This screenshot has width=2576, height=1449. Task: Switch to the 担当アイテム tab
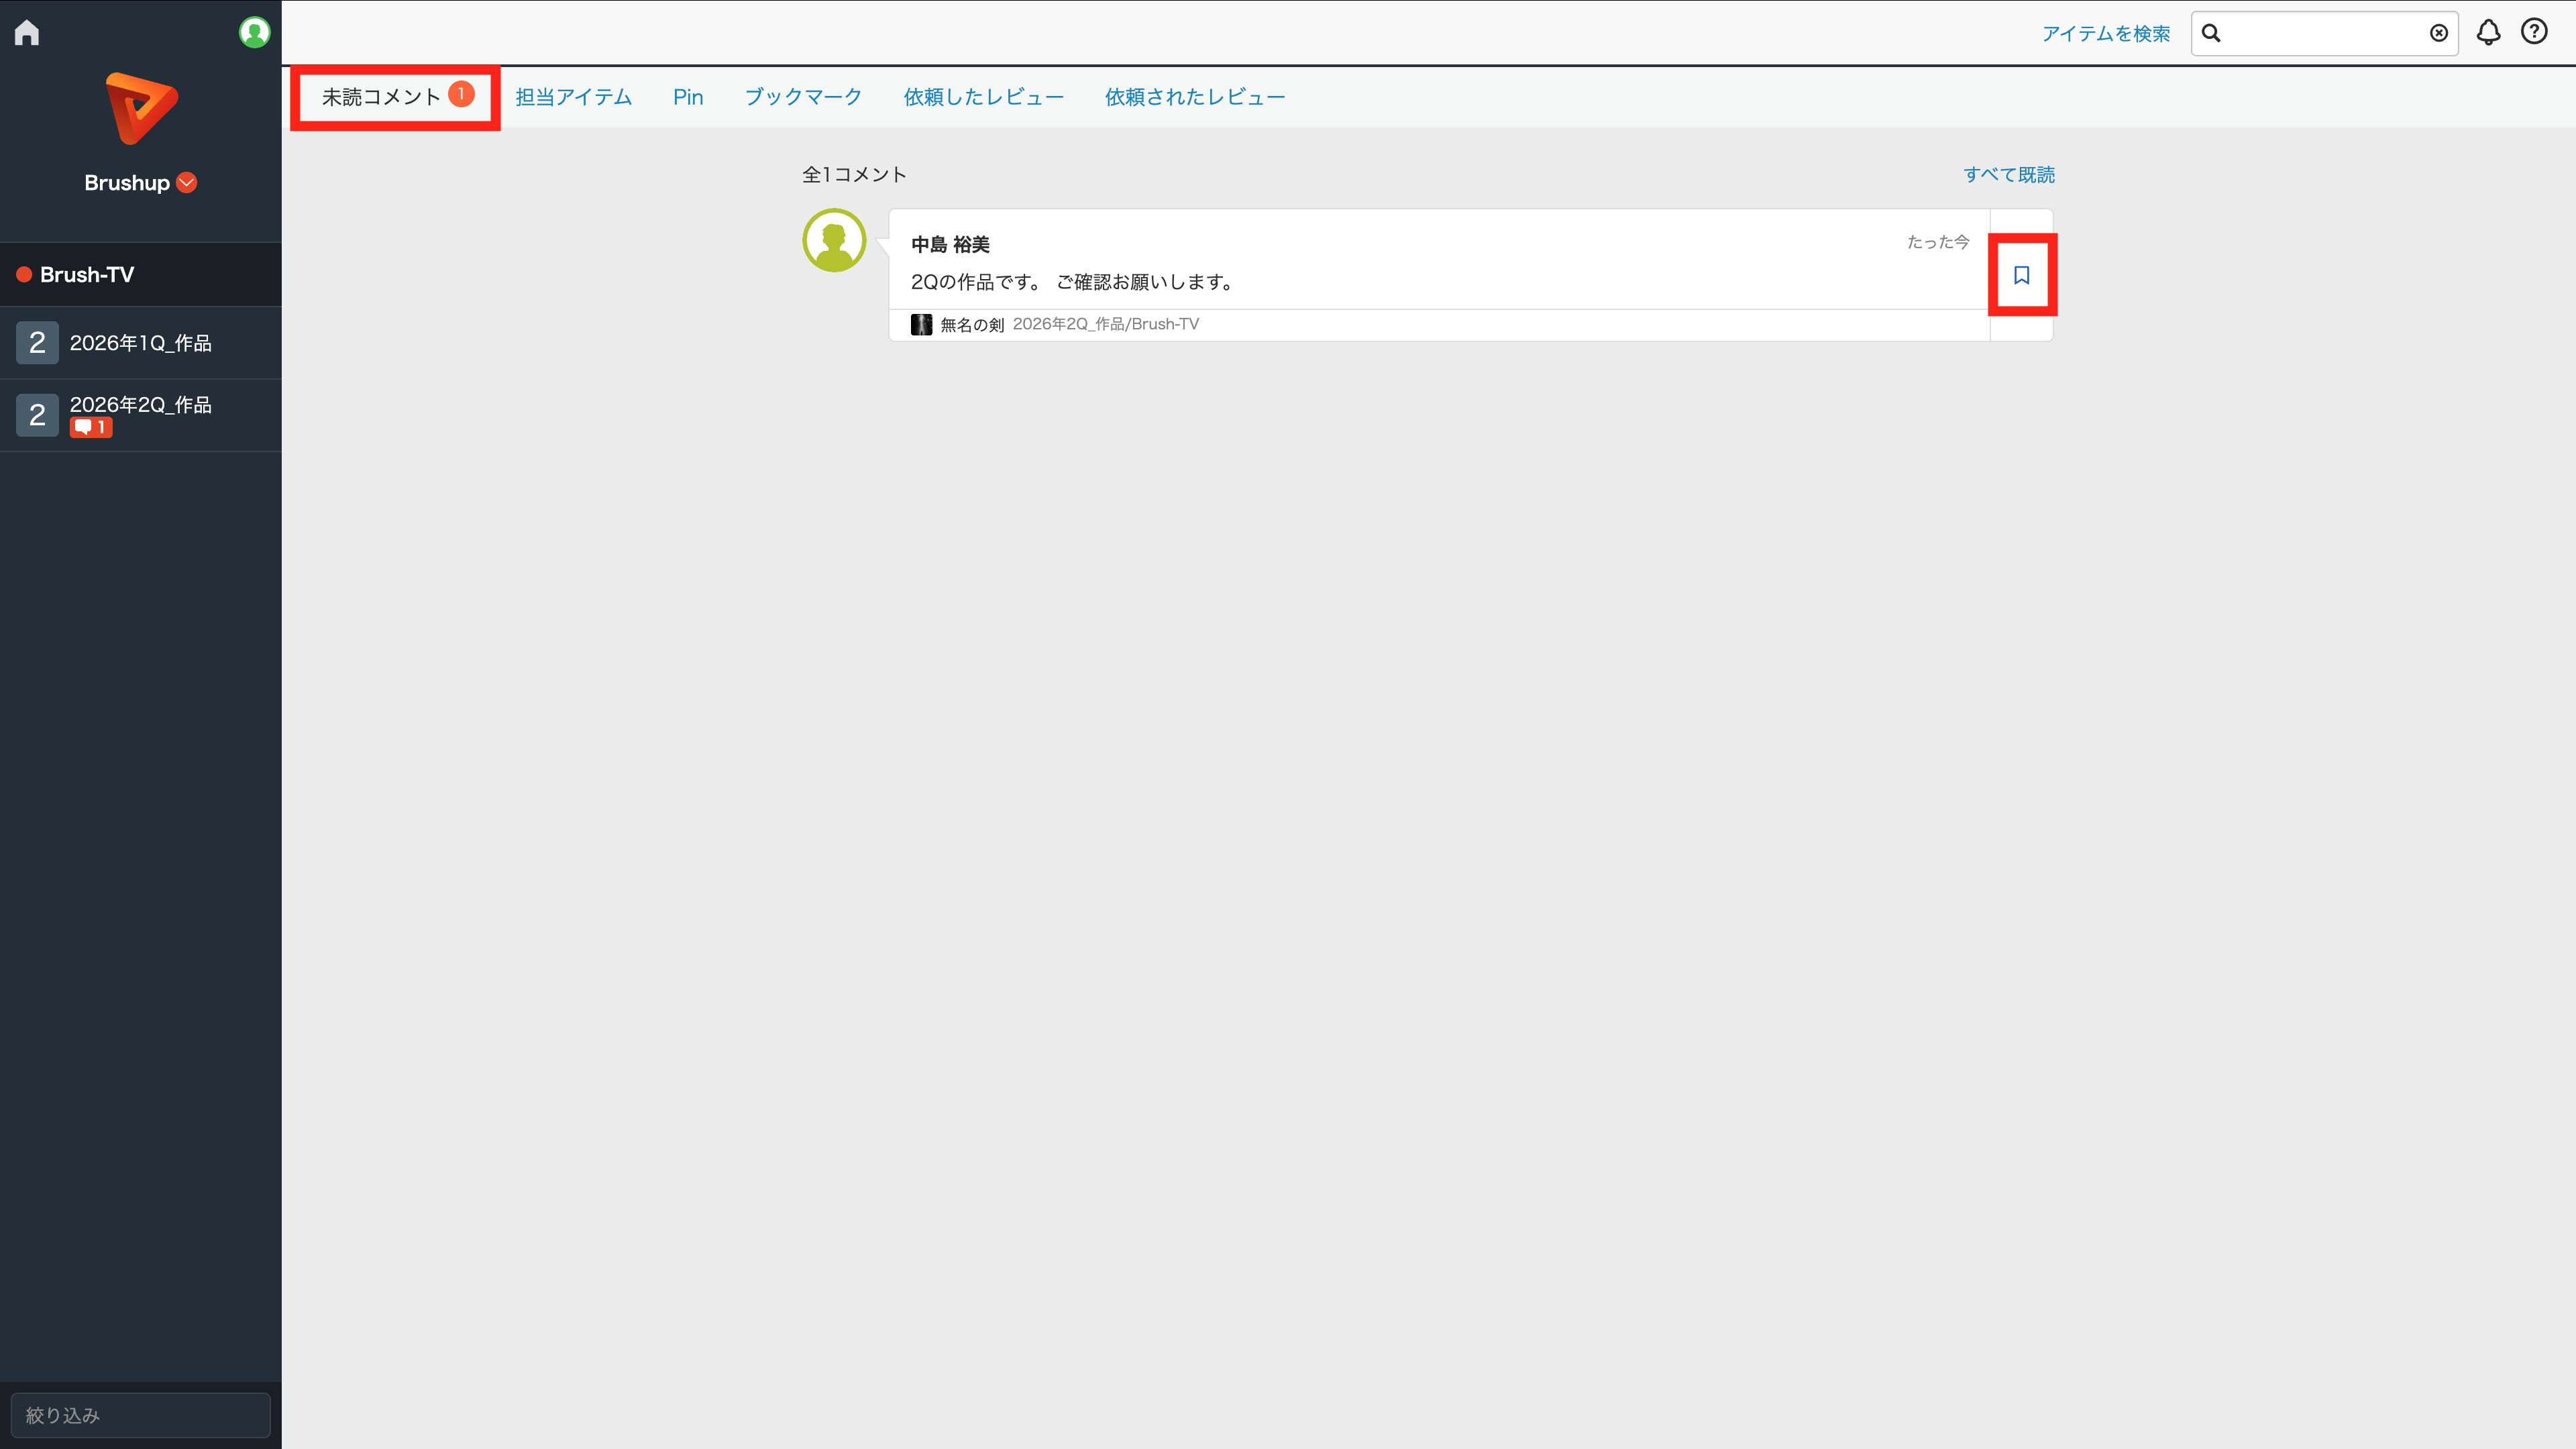[573, 97]
